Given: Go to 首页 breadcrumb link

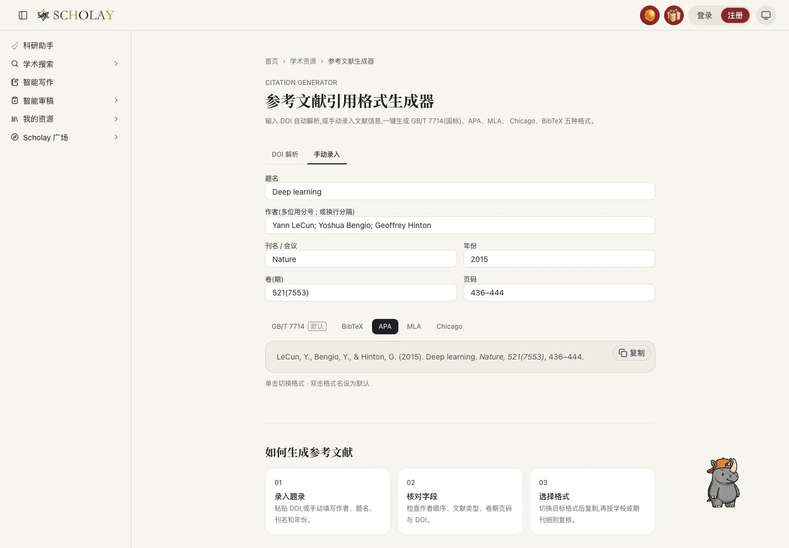Looking at the screenshot, I should click(x=272, y=61).
